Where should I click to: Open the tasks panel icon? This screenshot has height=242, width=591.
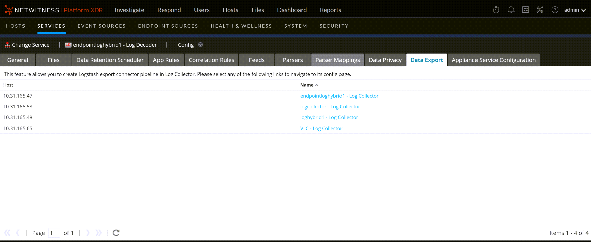526,10
